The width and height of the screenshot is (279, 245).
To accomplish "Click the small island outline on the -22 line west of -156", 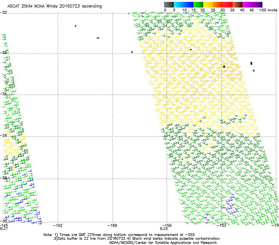I will pyautogui.click(x=132, y=52).
